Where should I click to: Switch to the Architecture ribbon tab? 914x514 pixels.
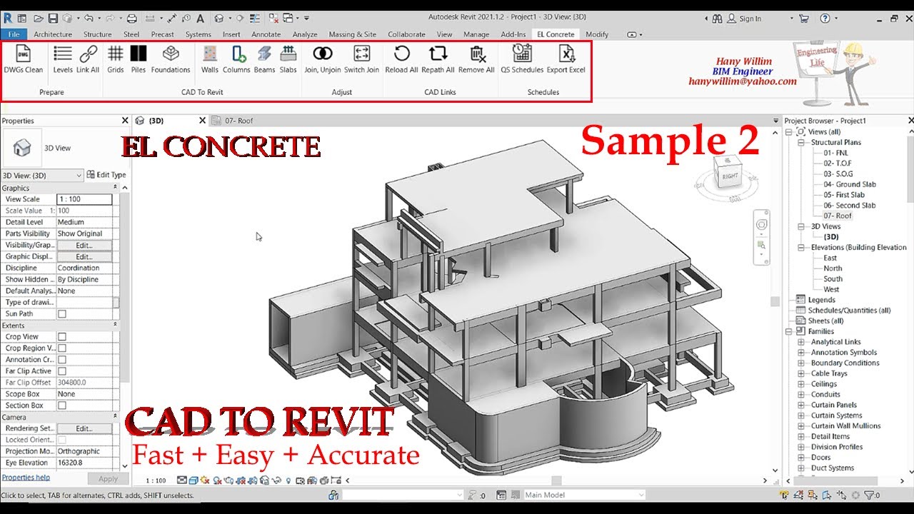[x=53, y=34]
